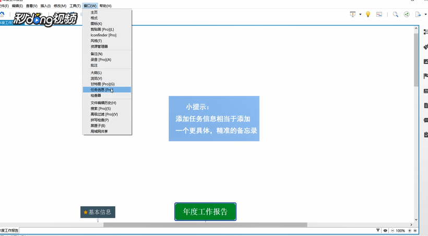Click the 100% zoom level value
Image resolution: width=428 pixels, height=236 pixels.
click(400, 231)
